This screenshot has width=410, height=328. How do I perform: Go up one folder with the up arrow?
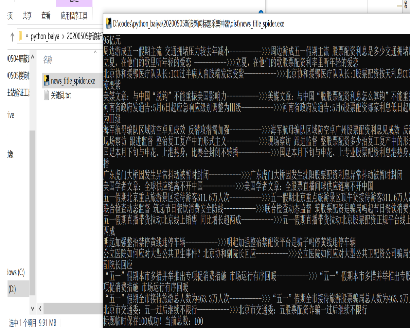coord(12,36)
